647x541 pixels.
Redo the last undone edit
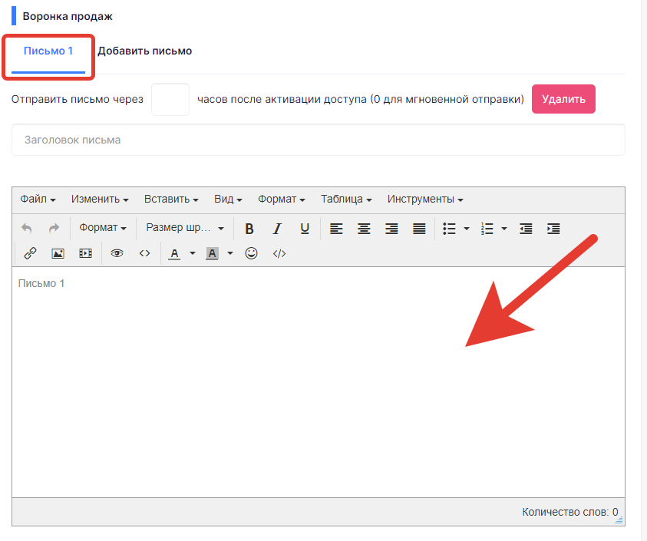(x=54, y=228)
